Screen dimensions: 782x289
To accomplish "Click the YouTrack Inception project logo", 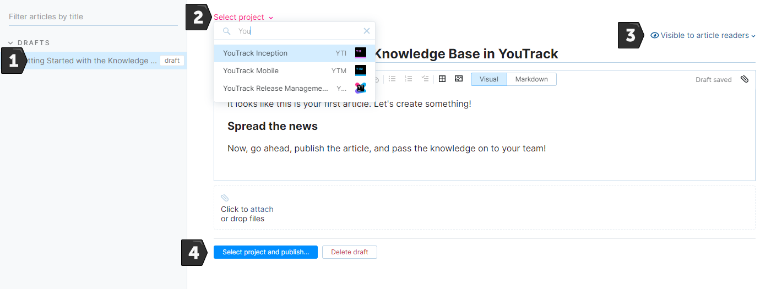I will pos(361,53).
